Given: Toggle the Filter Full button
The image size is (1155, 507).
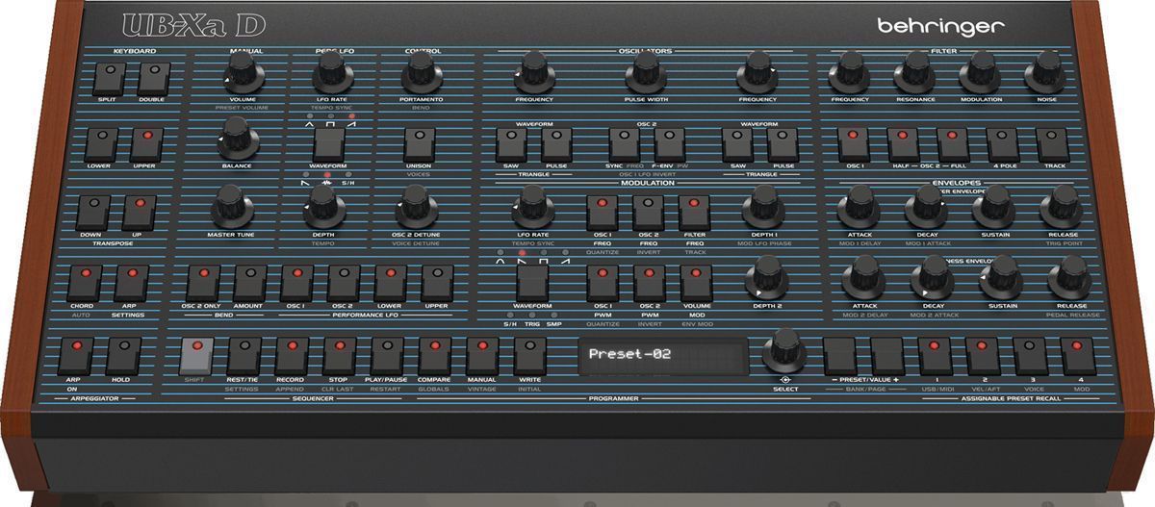Looking at the screenshot, I should tap(953, 145).
